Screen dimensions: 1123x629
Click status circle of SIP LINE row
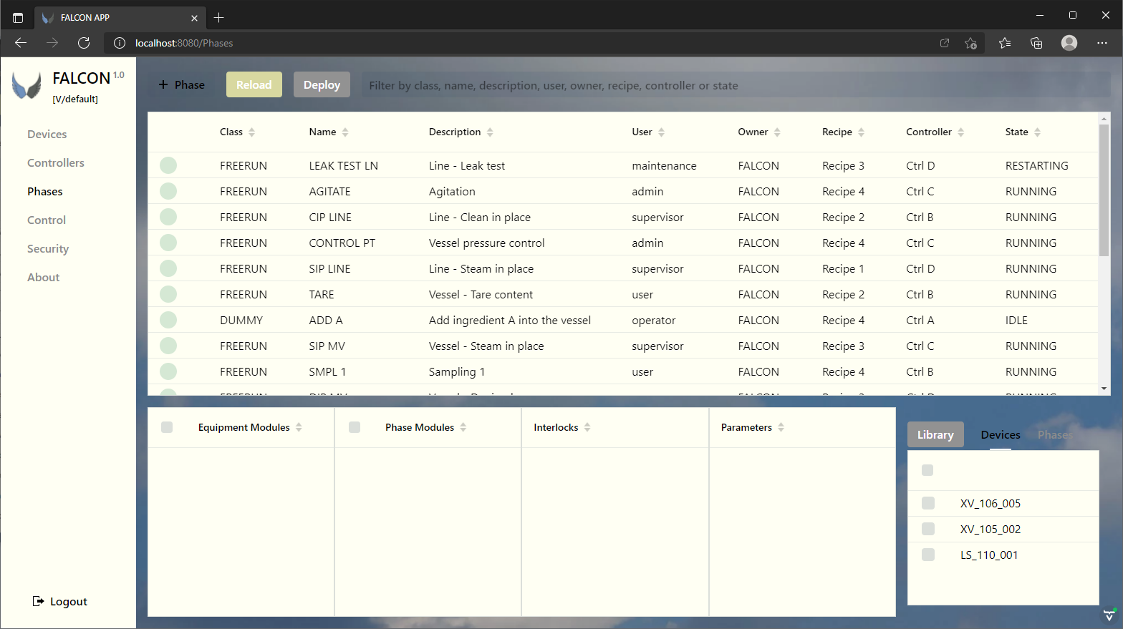tap(168, 268)
